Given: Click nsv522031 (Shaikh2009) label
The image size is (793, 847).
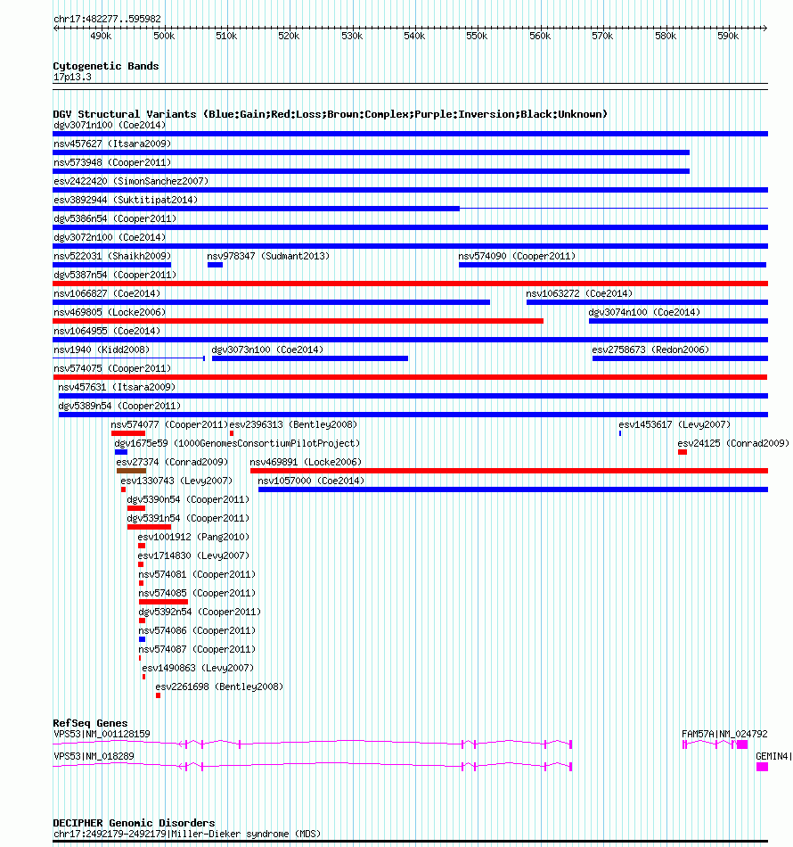Looking at the screenshot, I should point(112,256).
